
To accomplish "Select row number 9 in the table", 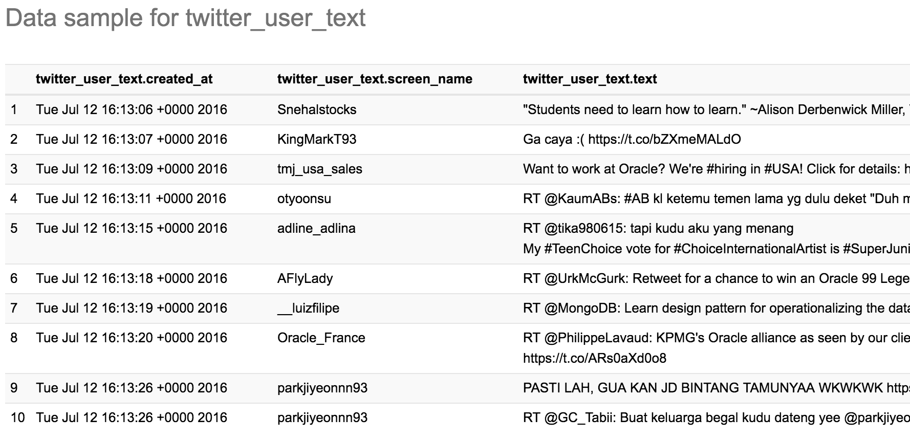I will point(14,388).
